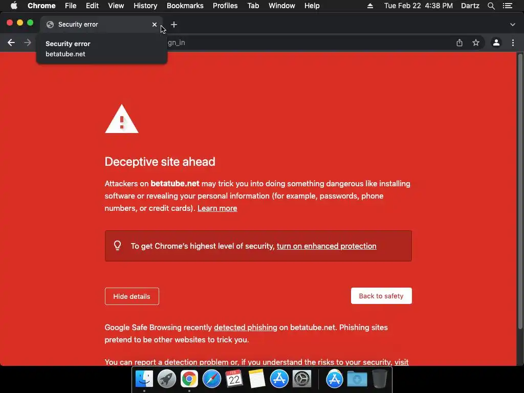Open App Store left of System Preferences

tap(279, 379)
